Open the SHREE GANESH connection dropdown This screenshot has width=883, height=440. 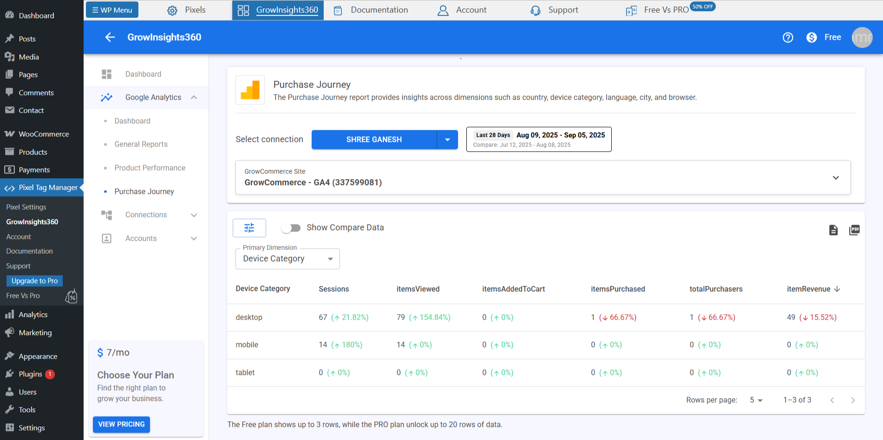(447, 139)
